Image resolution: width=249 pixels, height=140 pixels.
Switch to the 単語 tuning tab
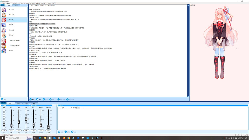pyautogui.click(x=34, y=103)
